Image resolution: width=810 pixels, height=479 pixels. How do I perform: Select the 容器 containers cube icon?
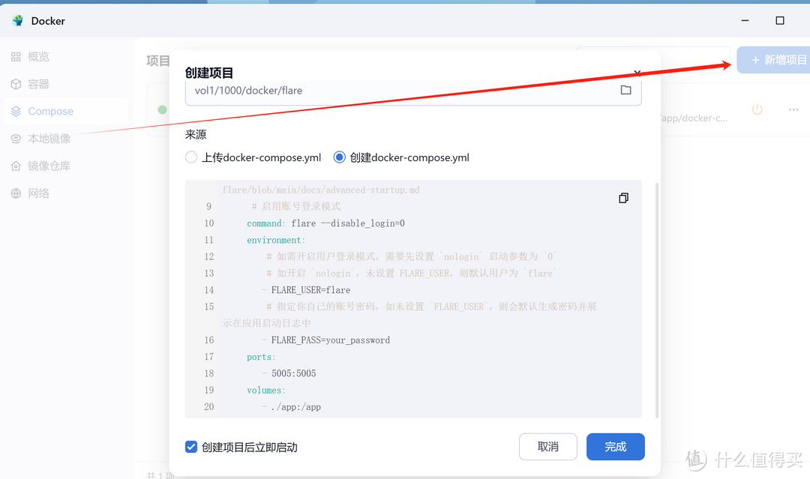click(x=16, y=84)
